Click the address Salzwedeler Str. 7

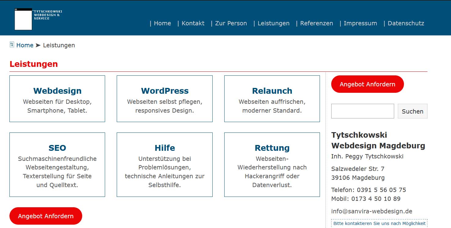click(358, 169)
